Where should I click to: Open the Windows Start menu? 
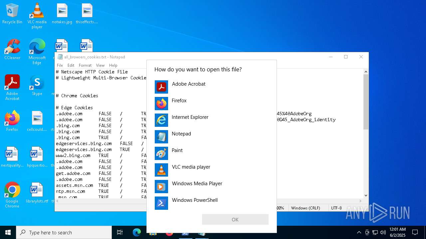pos(8,232)
